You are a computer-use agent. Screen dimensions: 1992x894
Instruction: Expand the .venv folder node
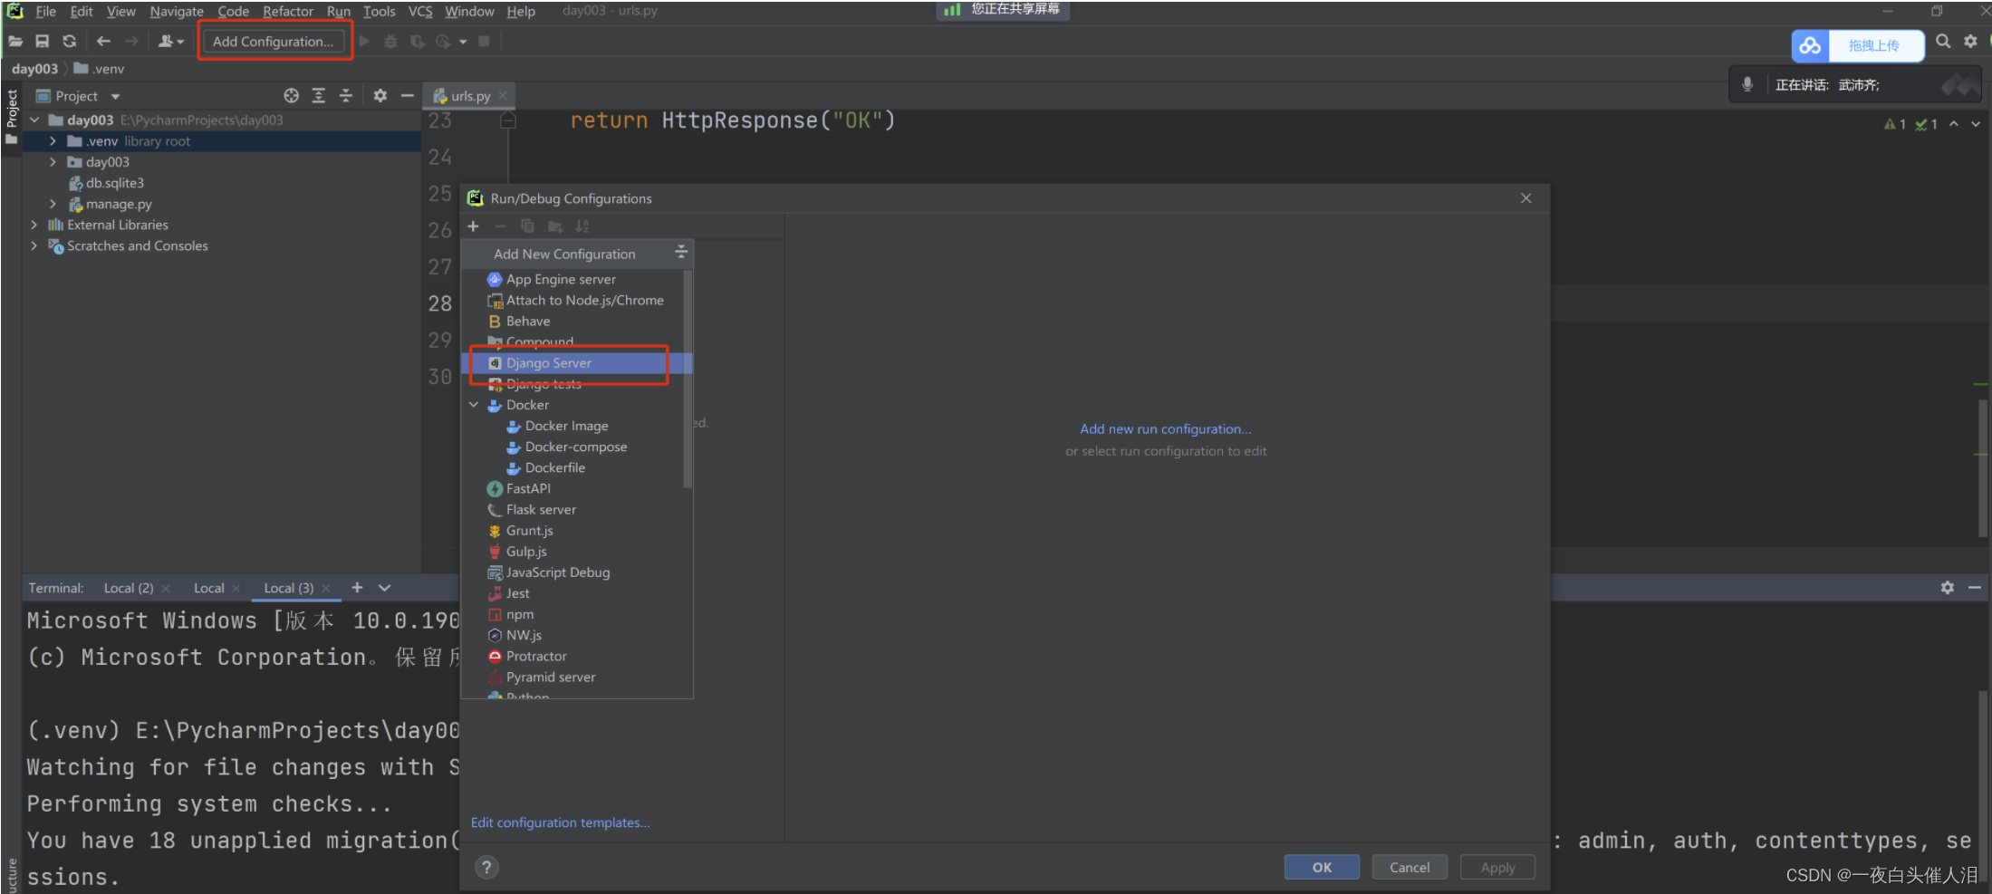coord(53,141)
